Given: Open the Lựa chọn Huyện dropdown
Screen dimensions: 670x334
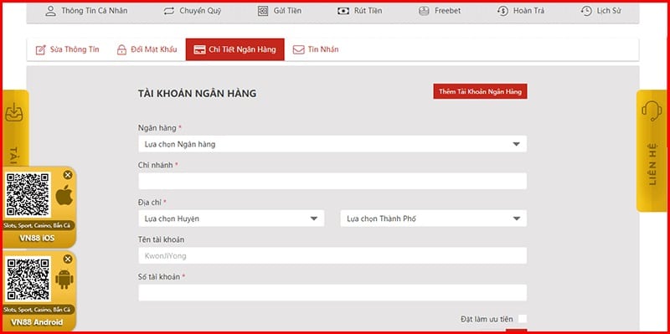Looking at the screenshot, I should 231,218.
